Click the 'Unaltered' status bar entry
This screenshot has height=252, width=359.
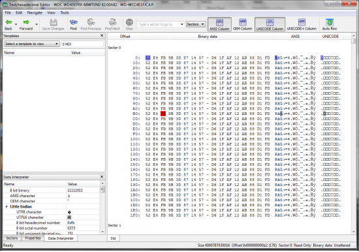[x=342, y=245]
